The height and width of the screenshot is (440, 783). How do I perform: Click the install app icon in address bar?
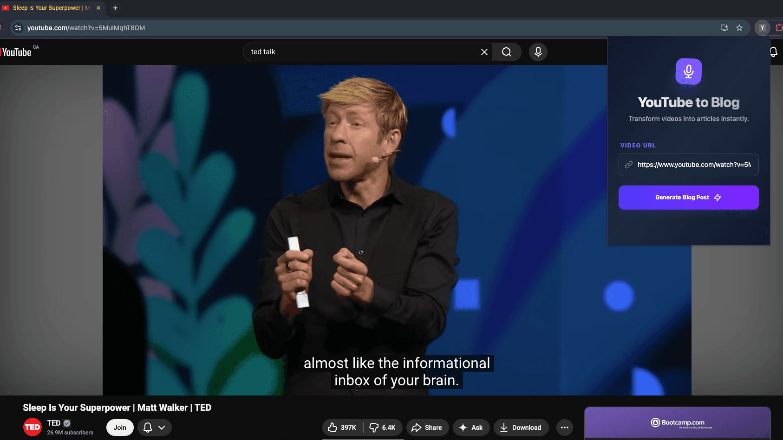[x=724, y=28]
